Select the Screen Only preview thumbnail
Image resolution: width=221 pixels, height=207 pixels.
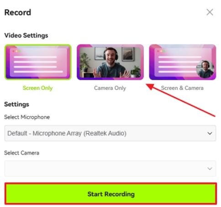pos(38,62)
